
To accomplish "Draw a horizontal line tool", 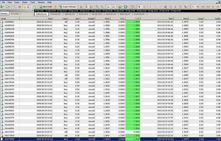I will (x=156, y=7).
